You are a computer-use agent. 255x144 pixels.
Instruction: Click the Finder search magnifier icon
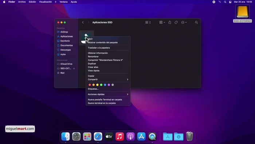click(196, 22)
